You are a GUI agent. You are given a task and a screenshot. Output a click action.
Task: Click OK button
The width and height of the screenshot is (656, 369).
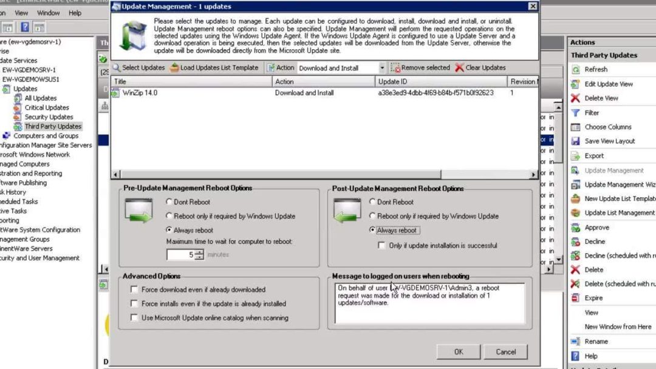(459, 352)
